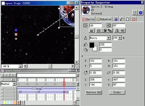Open the Behavior tab
Image resolution: width=145 pixels, height=106 pixels.
tap(104, 19)
